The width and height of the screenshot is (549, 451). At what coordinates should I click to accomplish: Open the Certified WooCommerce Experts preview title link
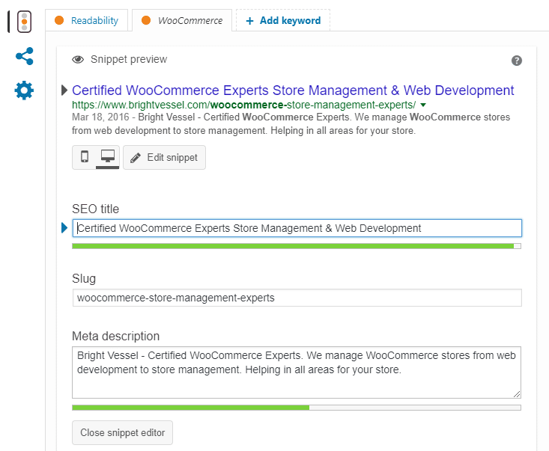coord(293,90)
